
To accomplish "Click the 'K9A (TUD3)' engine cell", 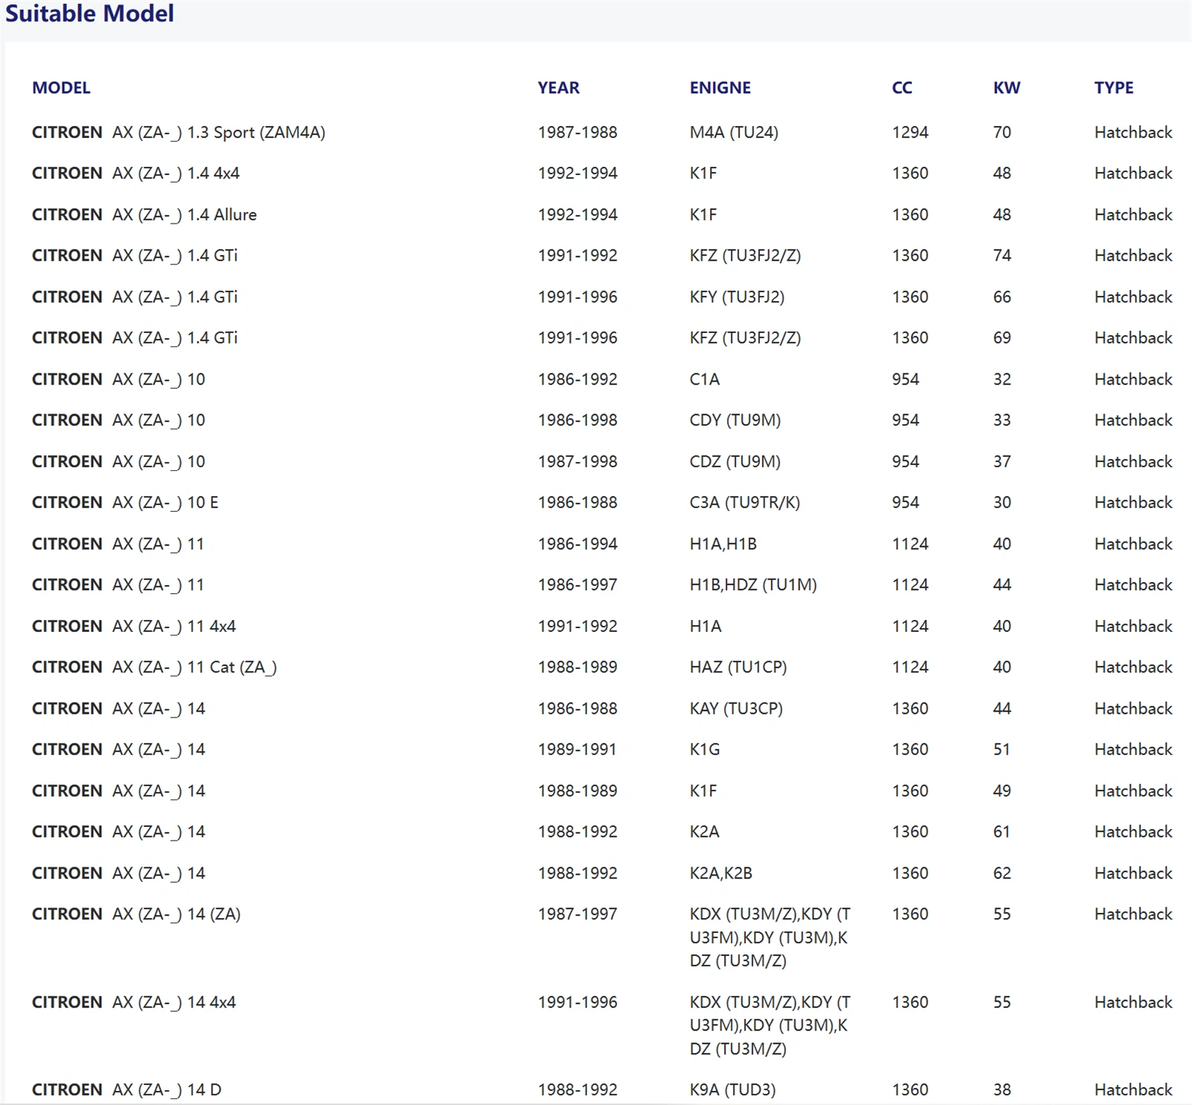I will (x=732, y=1090).
